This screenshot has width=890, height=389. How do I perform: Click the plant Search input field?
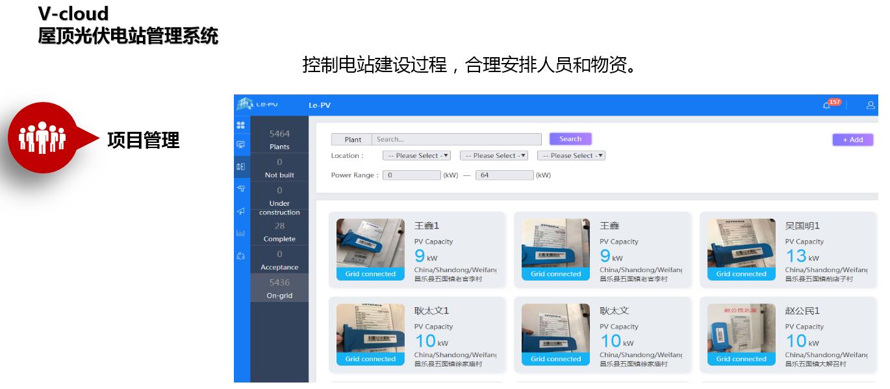(456, 140)
